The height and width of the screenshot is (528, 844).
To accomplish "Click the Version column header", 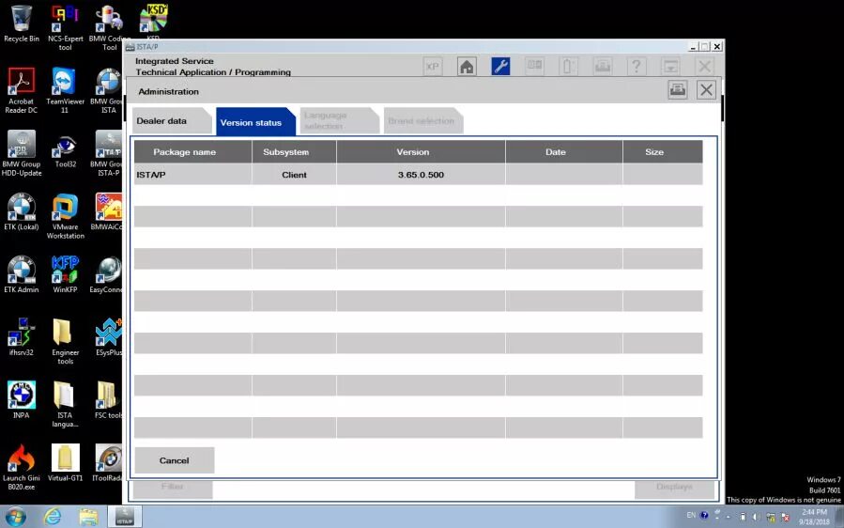I will (x=421, y=152).
